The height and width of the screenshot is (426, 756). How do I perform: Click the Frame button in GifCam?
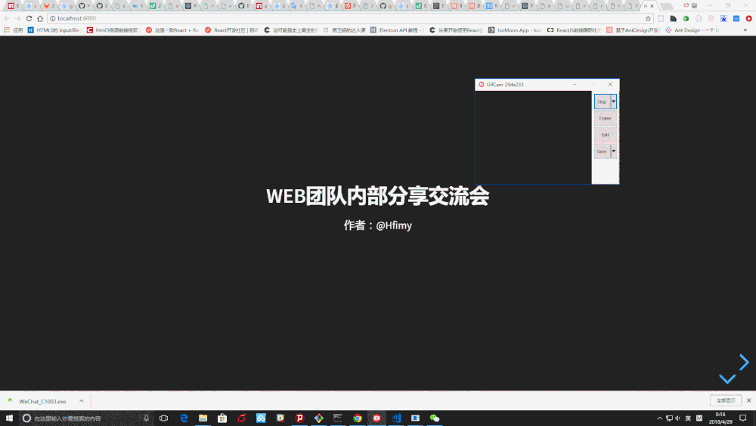tap(605, 119)
